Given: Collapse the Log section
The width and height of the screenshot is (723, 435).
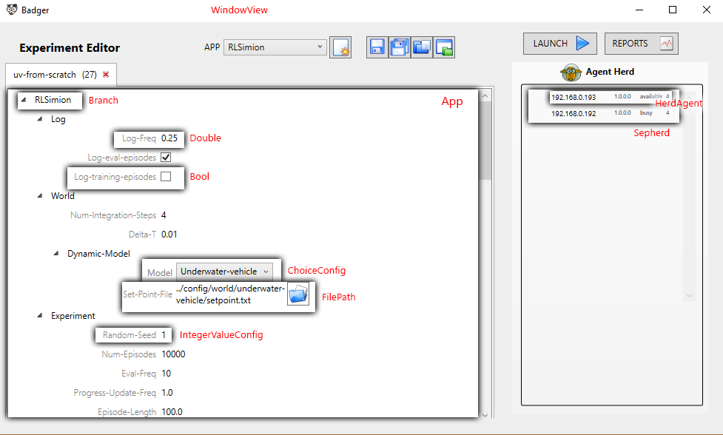Looking at the screenshot, I should [x=40, y=119].
